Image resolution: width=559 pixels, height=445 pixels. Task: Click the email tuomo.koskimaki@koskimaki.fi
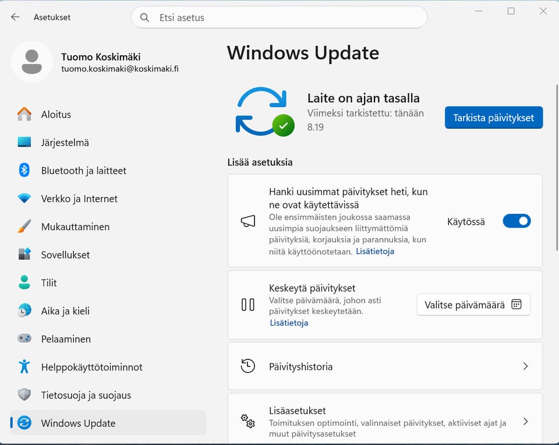click(120, 69)
